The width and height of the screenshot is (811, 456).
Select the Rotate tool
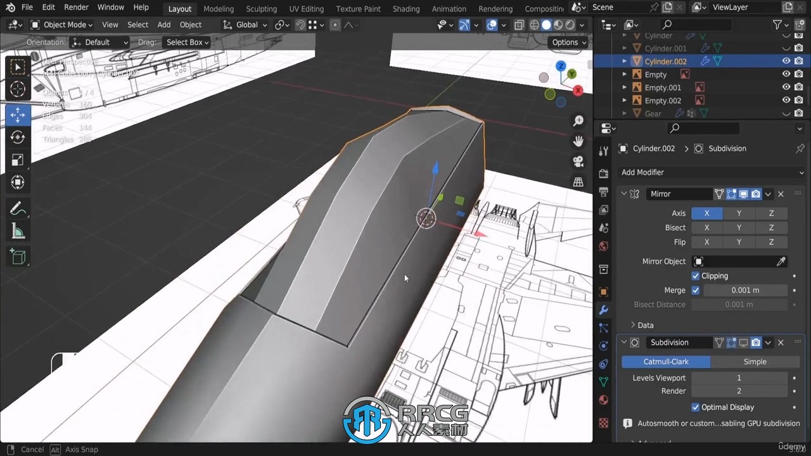pyautogui.click(x=18, y=137)
